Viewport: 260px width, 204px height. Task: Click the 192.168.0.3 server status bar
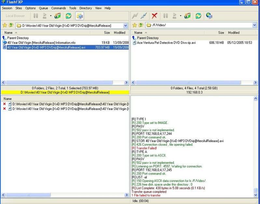pyautogui.click(x=194, y=92)
